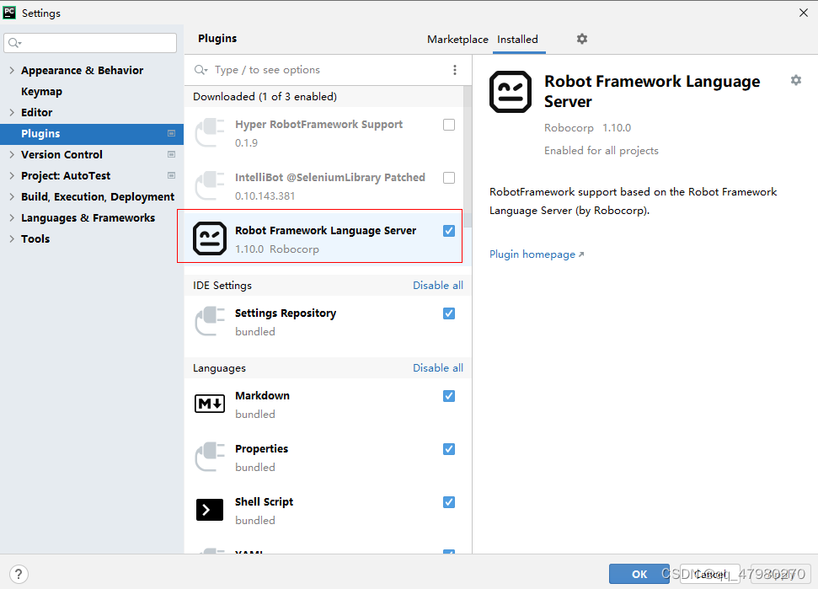Image resolution: width=818 pixels, height=589 pixels.
Task: Disable the Markdown plugin checkbox
Action: tap(449, 396)
